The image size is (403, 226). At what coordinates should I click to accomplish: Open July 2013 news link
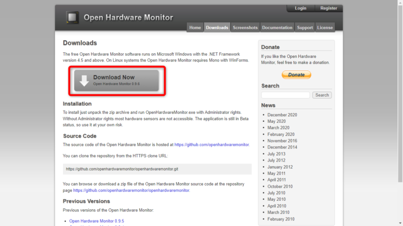(276, 154)
